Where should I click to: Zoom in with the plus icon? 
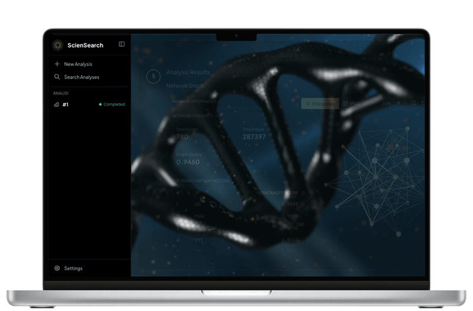399,103
